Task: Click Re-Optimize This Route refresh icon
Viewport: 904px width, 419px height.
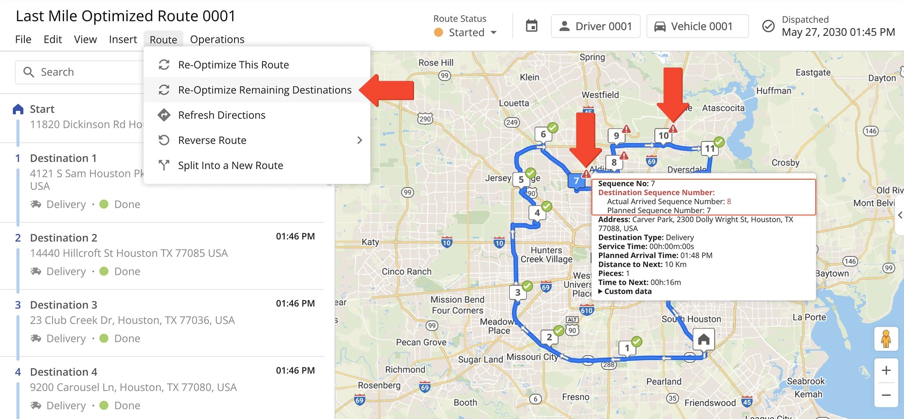Action: [164, 65]
